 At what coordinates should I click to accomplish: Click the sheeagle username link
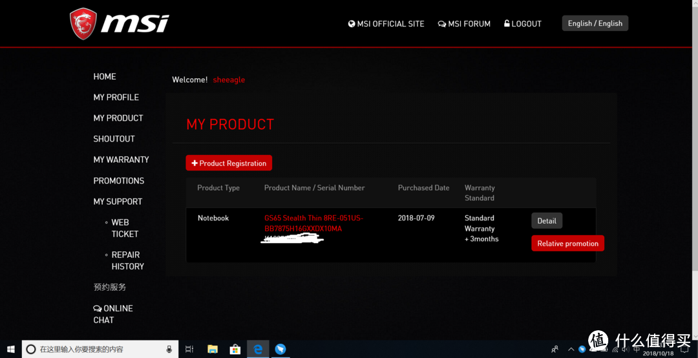(x=229, y=79)
